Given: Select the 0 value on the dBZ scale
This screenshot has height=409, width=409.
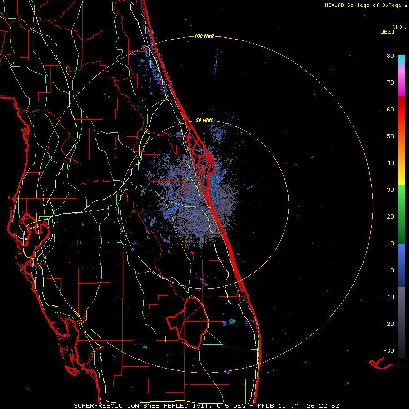Looking at the screenshot, I should 392,270.
